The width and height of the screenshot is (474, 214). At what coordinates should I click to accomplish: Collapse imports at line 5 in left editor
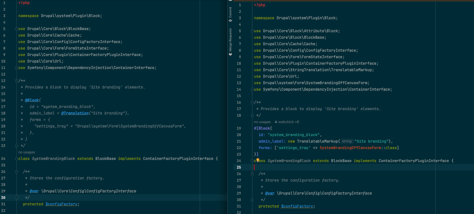point(16,29)
